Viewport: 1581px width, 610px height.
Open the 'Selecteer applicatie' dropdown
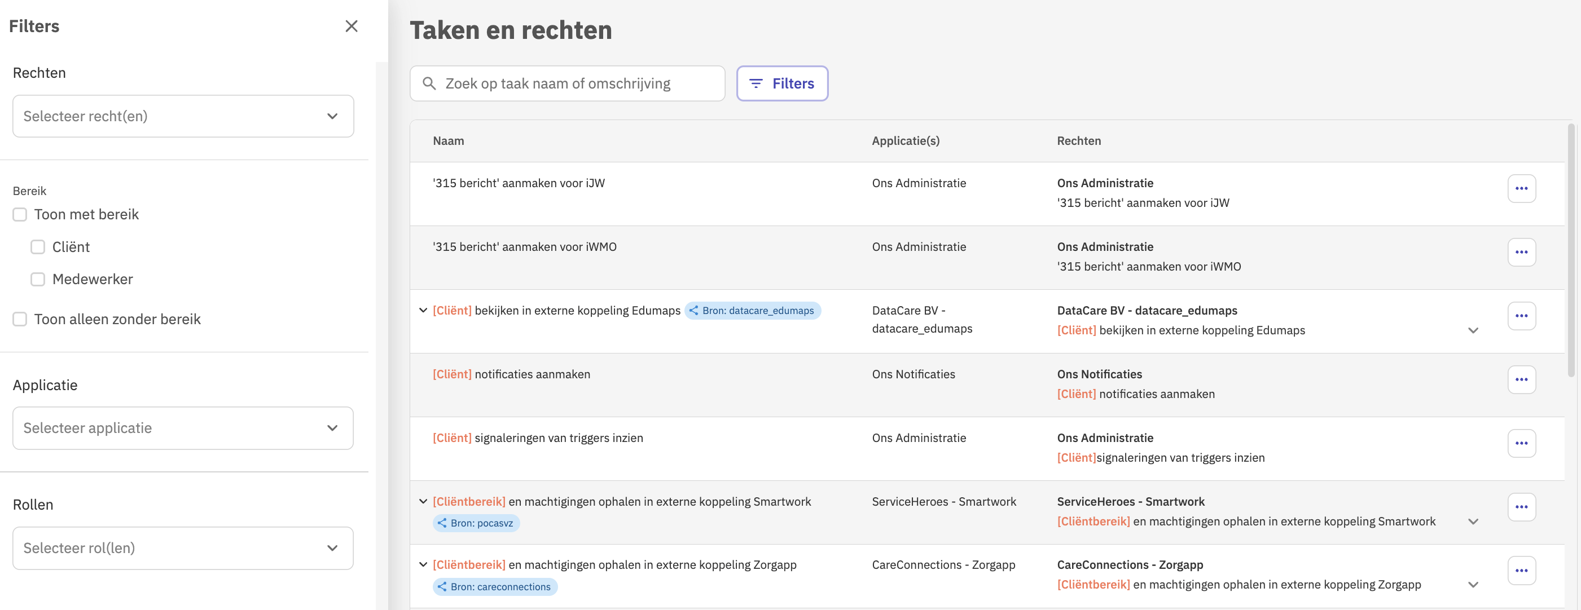tap(183, 428)
